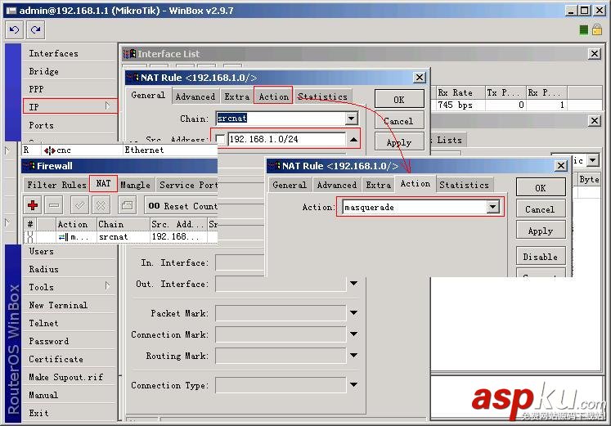Switch to Advanced tab in back NAT Rule window
Image resolution: width=611 pixels, height=426 pixels.
195,96
